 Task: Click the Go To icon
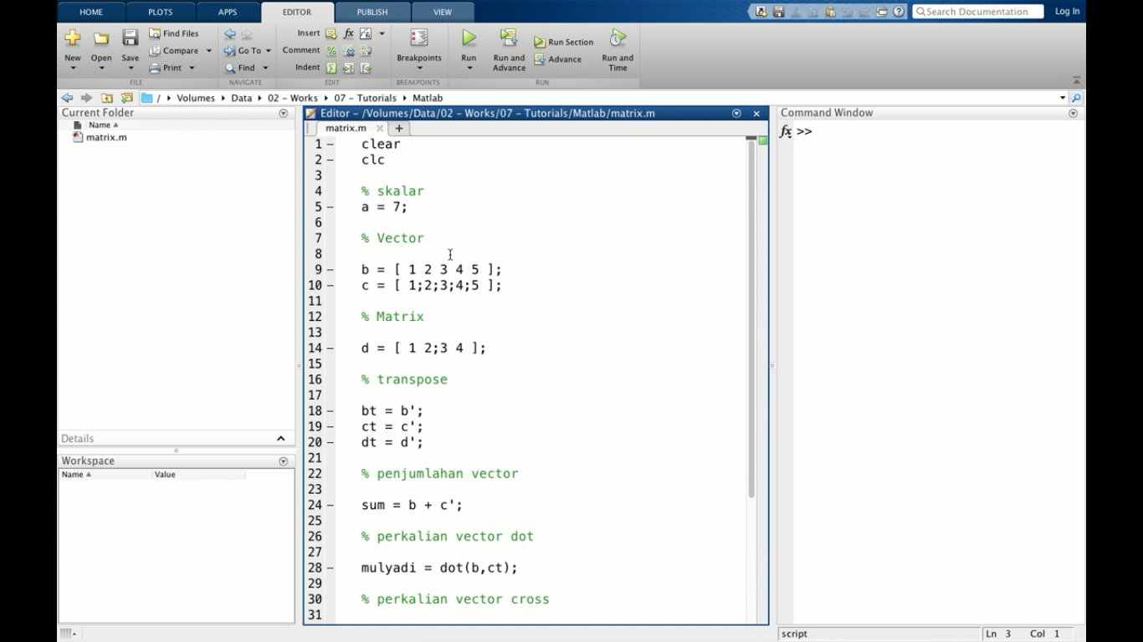[x=230, y=51]
